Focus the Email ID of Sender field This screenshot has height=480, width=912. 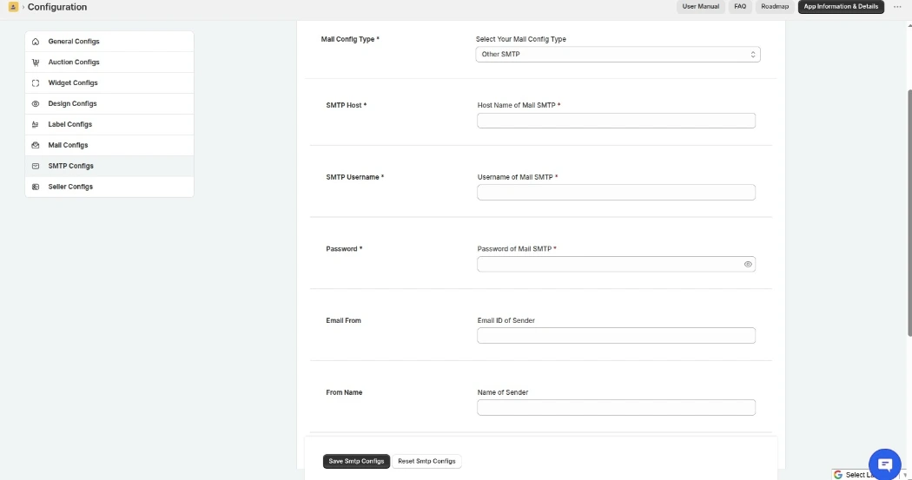[x=616, y=336]
